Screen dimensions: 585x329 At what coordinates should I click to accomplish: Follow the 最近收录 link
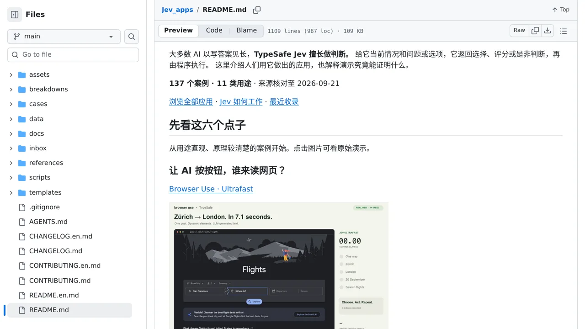pos(284,101)
